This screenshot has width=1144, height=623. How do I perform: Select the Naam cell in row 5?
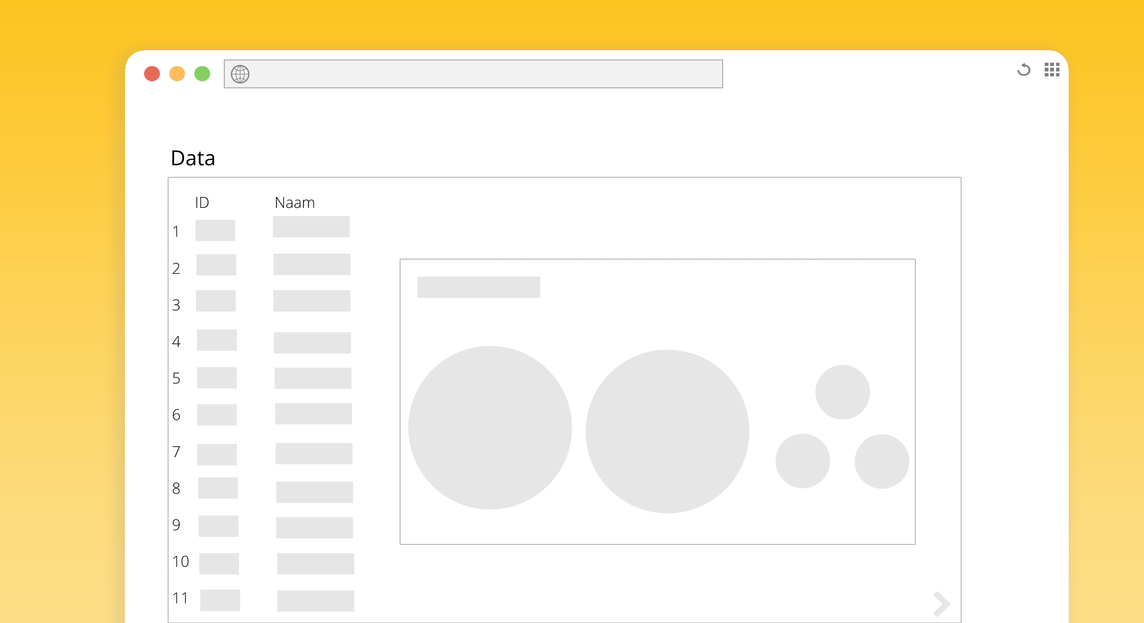tap(313, 378)
